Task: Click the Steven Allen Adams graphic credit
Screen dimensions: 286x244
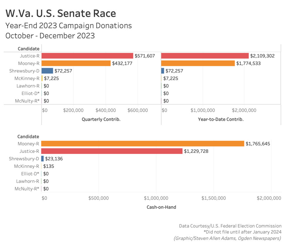Action: point(228,238)
